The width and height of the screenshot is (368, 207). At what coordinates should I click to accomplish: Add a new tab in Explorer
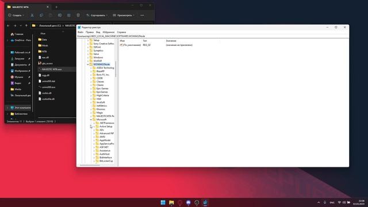click(56, 7)
